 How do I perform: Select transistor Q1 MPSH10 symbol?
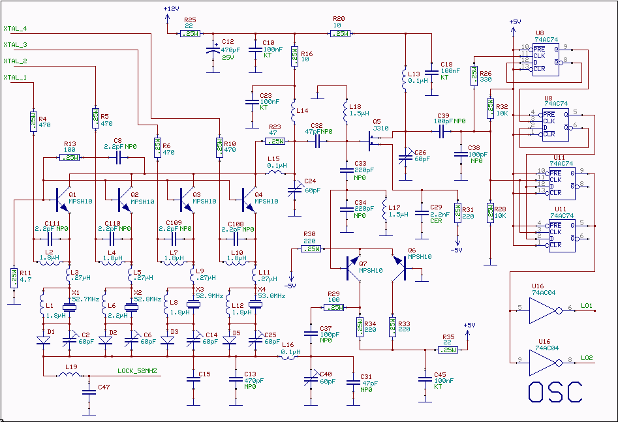coord(63,200)
